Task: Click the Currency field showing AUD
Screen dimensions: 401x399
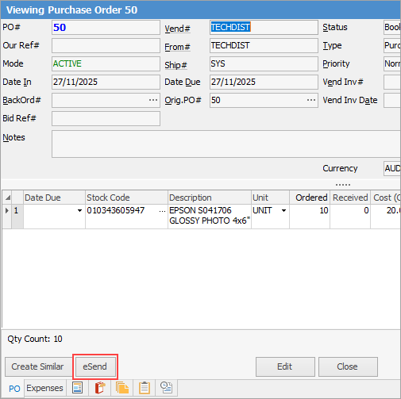Action: (392, 168)
